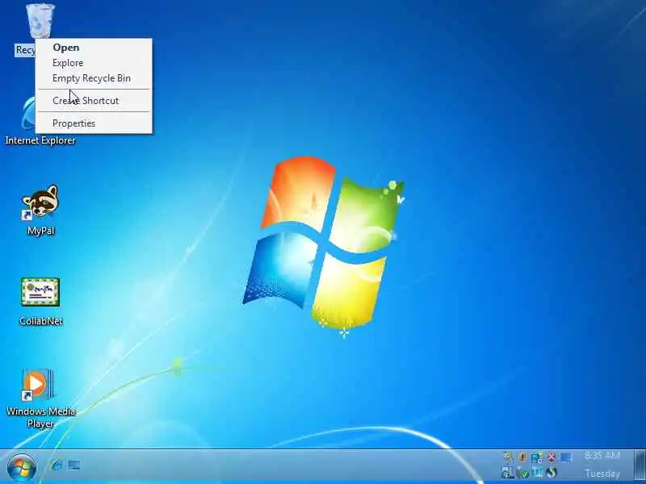Click the green V shield tray icon
Viewport: 646px width, 484px height.
click(523, 474)
